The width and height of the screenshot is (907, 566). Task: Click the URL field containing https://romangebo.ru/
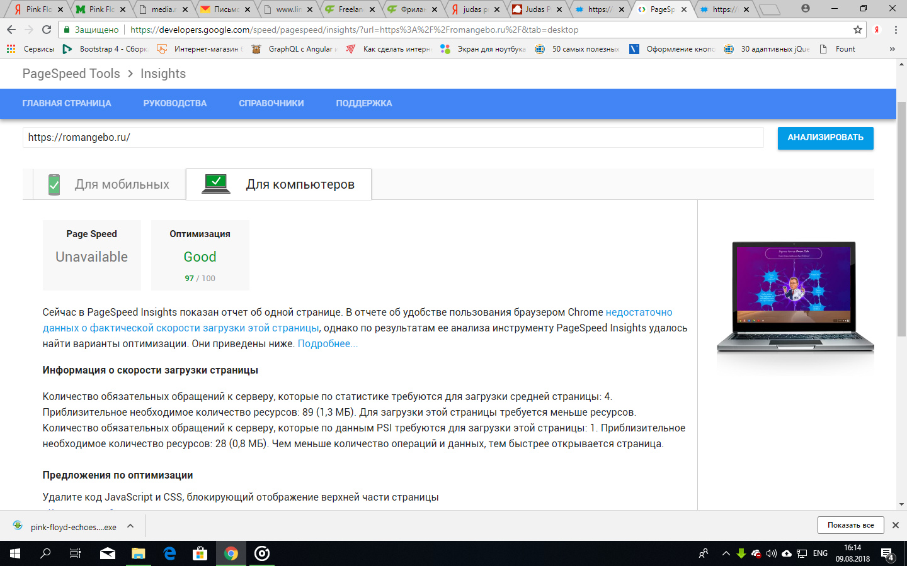393,137
